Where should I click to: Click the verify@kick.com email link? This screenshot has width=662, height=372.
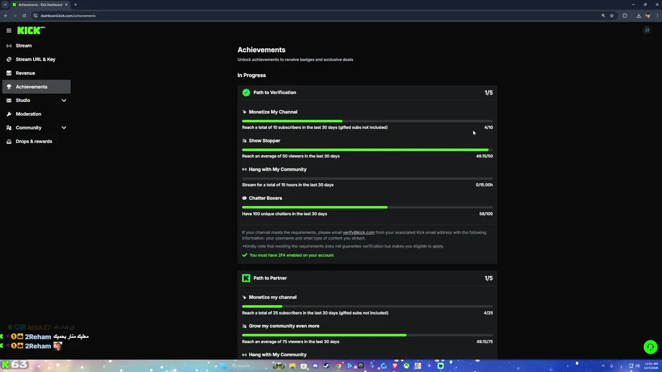coord(358,233)
